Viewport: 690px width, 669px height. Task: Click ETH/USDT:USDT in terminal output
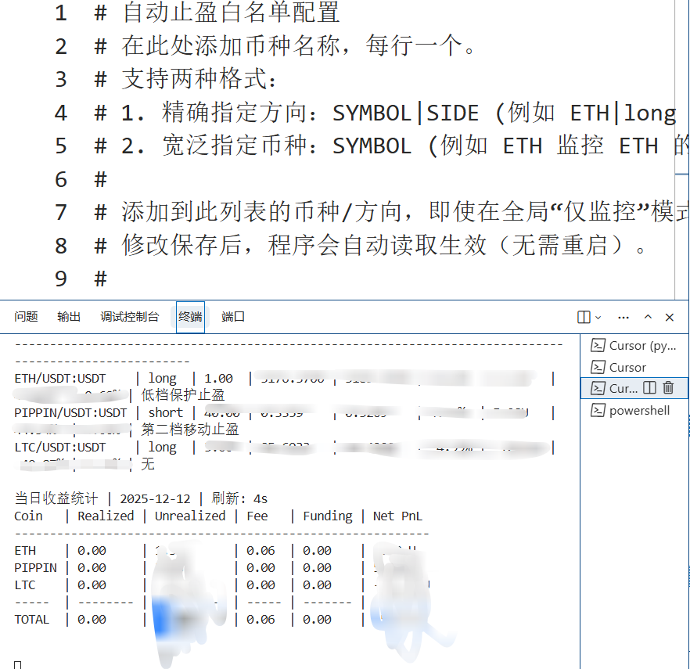60,379
